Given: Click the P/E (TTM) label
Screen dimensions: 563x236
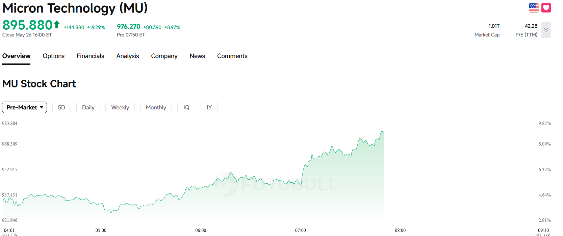Looking at the screenshot, I should click(527, 35).
